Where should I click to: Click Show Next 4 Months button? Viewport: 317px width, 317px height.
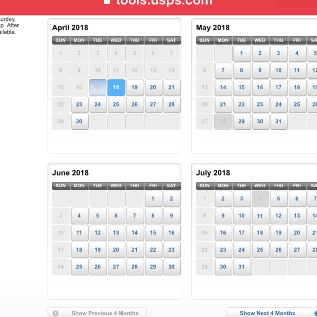267,313
